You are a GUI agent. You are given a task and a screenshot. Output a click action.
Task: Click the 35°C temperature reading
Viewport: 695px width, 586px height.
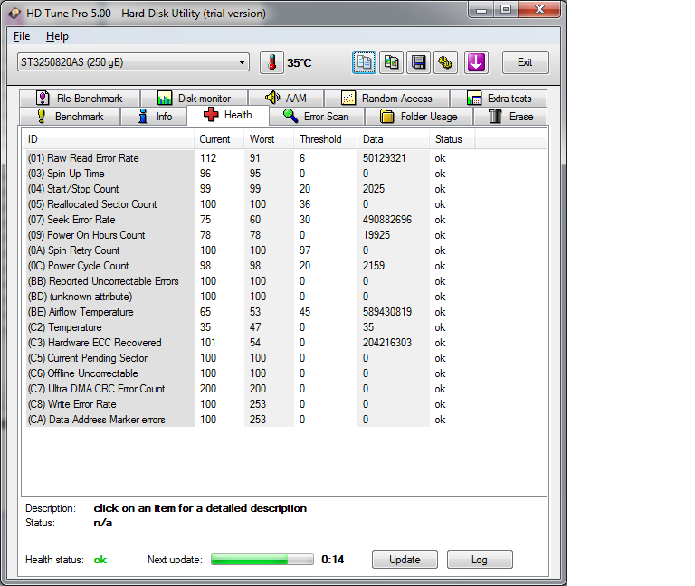click(300, 63)
